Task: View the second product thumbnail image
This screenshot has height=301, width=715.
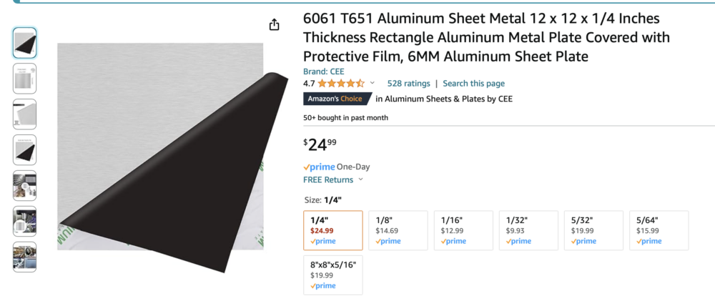Action: point(24,79)
